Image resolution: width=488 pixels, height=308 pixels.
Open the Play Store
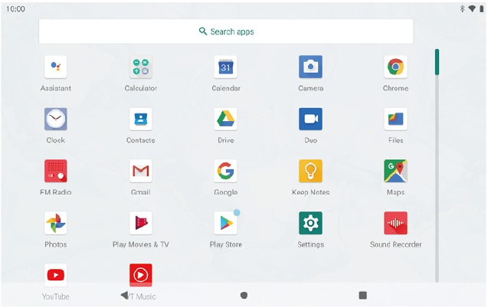point(226,223)
